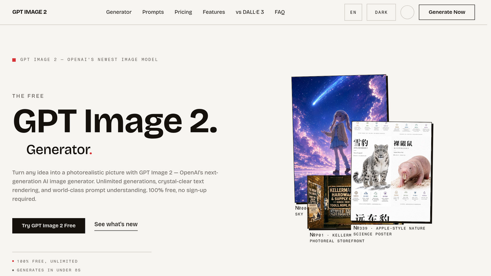Image resolution: width=491 pixels, height=276 pixels.
Task: Click the GPT Image 2. headline
Action: [115, 122]
